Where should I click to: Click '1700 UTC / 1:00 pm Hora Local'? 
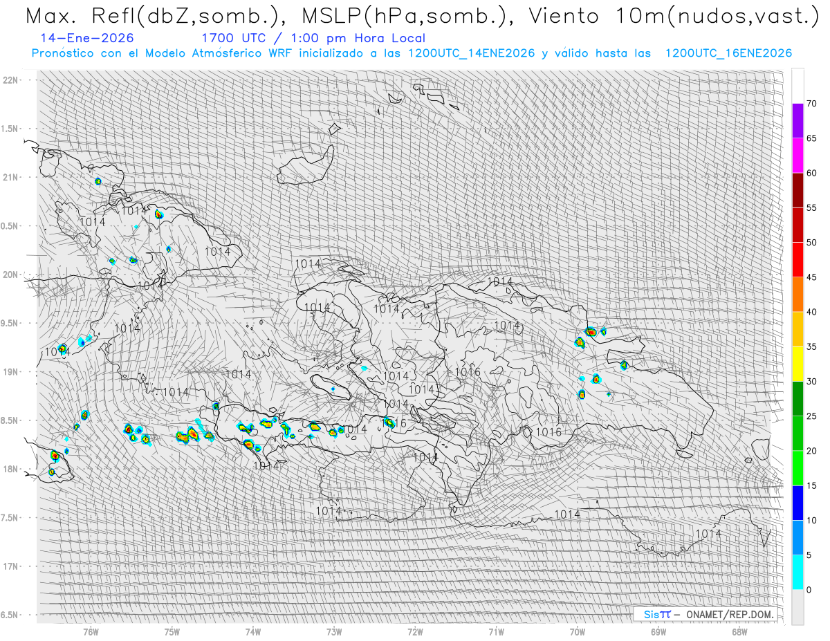[313, 38]
